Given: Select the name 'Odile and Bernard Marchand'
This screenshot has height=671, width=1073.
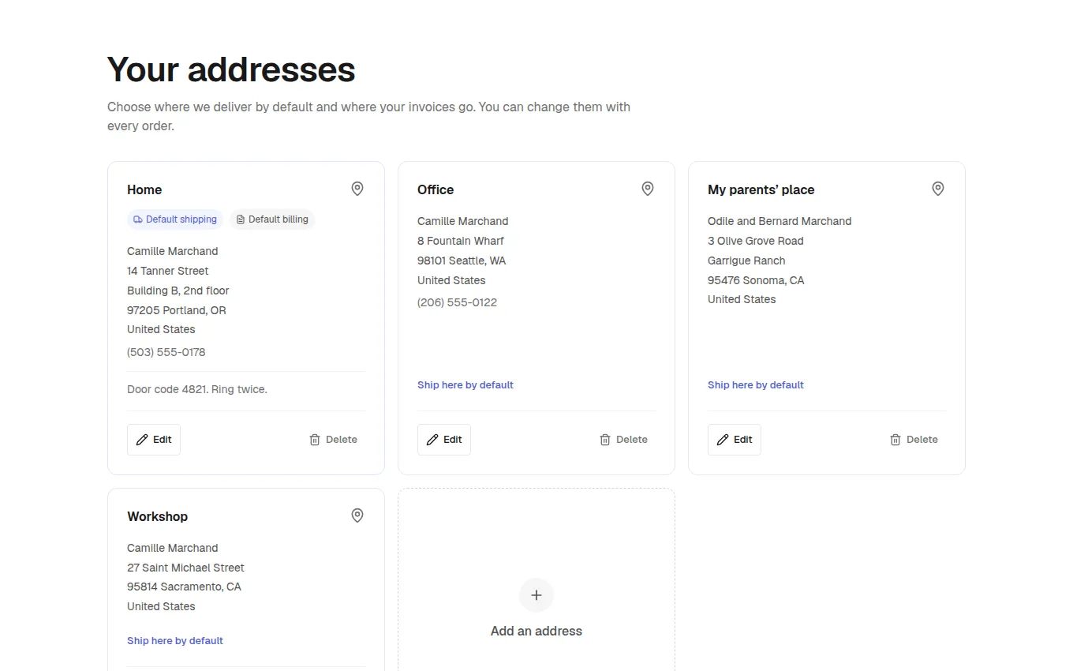Looking at the screenshot, I should point(780,221).
